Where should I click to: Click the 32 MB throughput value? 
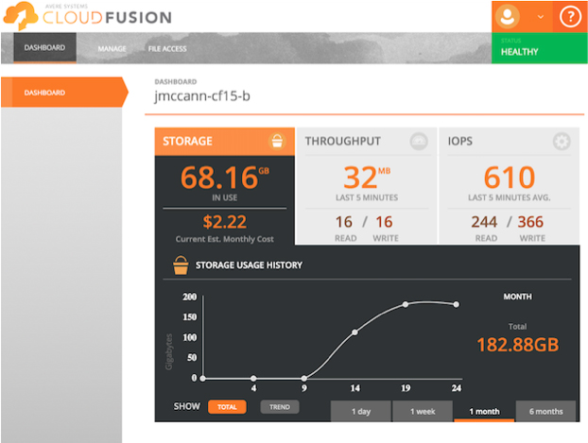tap(367, 178)
